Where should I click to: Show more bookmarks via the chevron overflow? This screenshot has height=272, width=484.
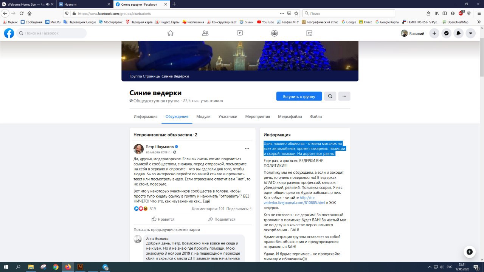(478, 22)
